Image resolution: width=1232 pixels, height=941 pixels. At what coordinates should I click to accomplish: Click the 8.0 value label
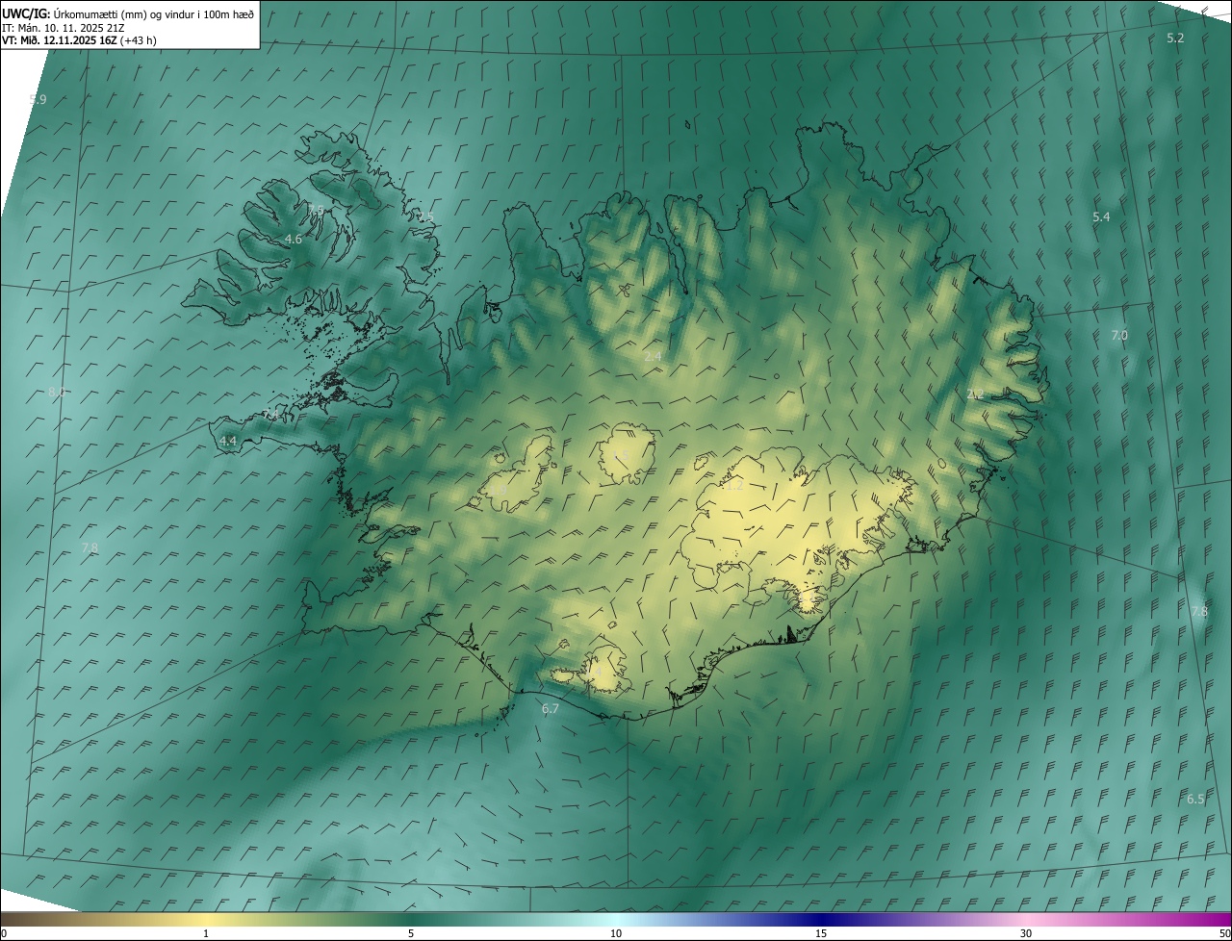57,392
